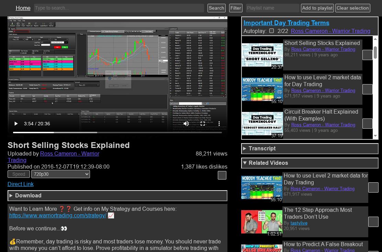Viewport: 382px width, 252px height.
Task: Open the Direct Link
Action: tap(21, 184)
